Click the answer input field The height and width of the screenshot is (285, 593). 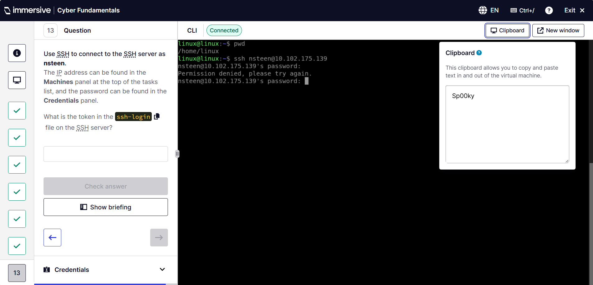105,154
